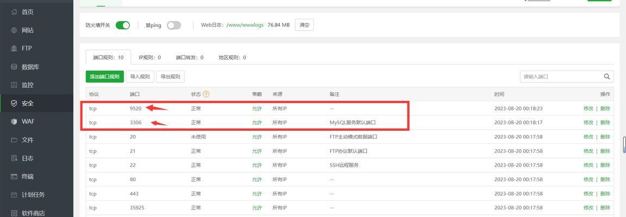Click 修改 for port 20

coord(588,137)
